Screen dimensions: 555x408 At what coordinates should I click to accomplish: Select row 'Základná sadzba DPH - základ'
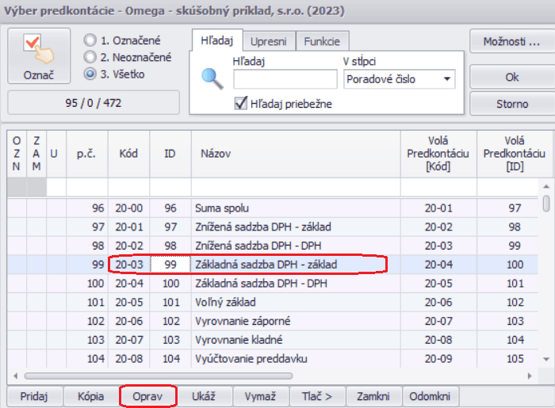pos(266,264)
